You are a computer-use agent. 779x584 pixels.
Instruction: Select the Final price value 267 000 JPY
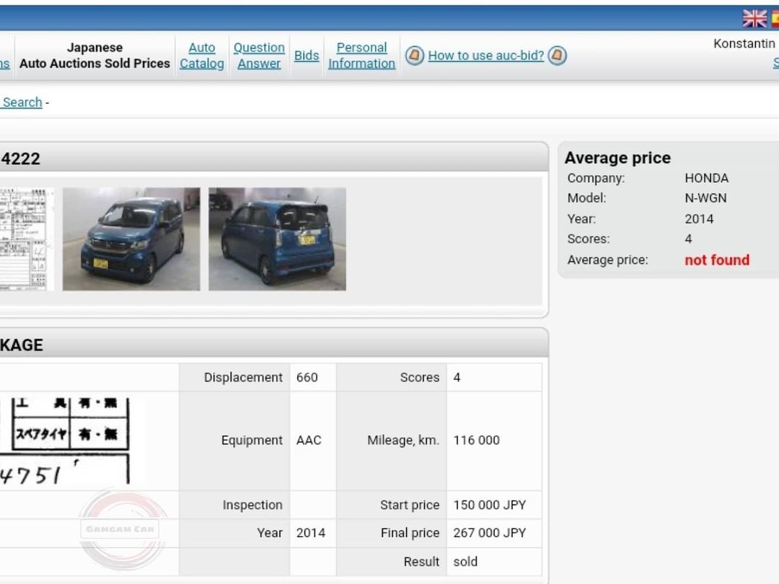pyautogui.click(x=489, y=533)
